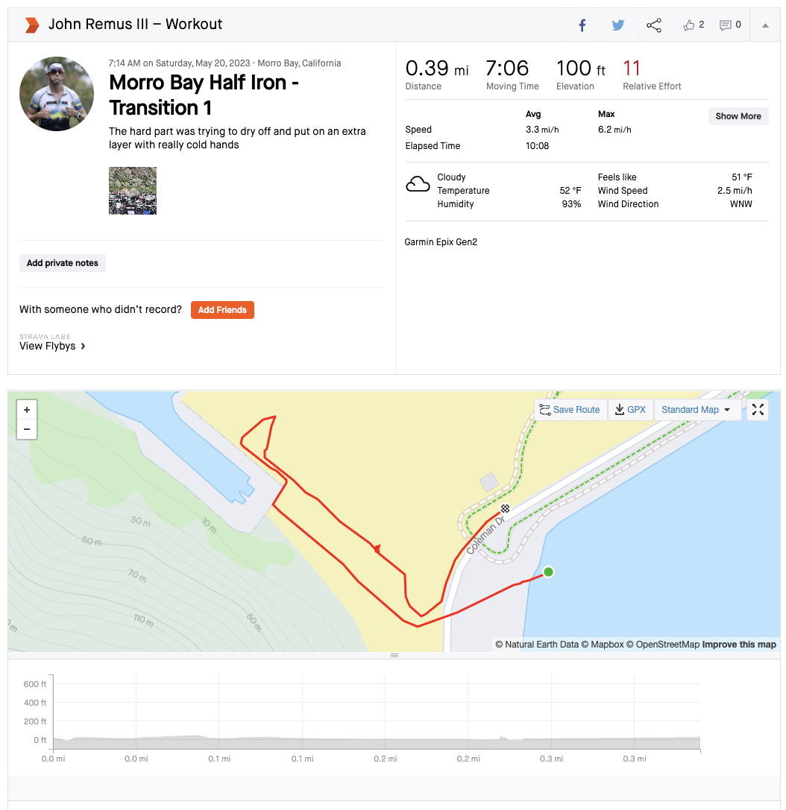Image resolution: width=786 pixels, height=810 pixels.
Task: Click the Improve this map link
Action: click(739, 645)
